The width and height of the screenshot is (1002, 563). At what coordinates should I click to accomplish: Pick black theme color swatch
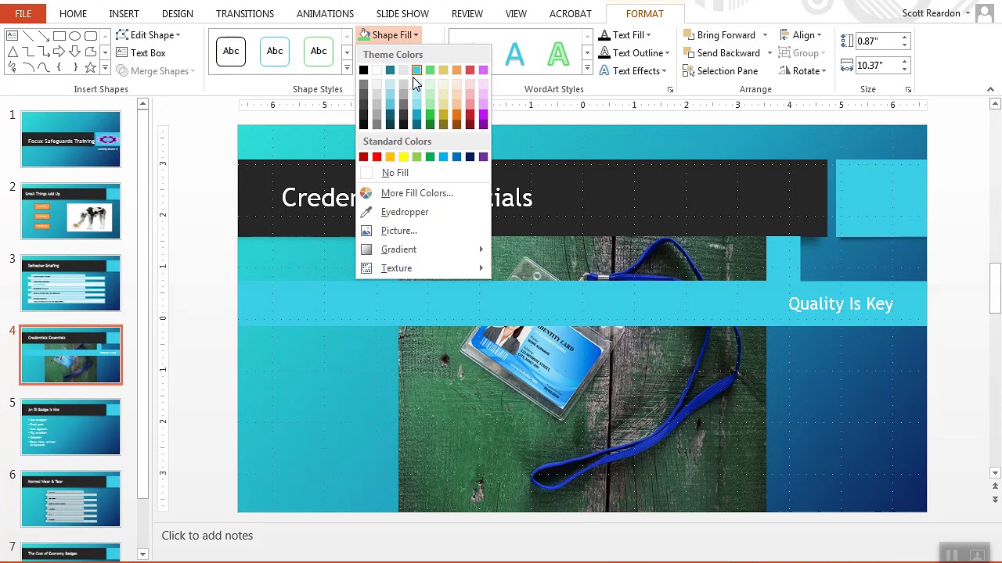pyautogui.click(x=363, y=70)
